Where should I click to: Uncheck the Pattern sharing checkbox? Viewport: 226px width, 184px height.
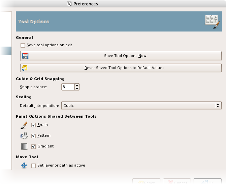tap(33, 136)
